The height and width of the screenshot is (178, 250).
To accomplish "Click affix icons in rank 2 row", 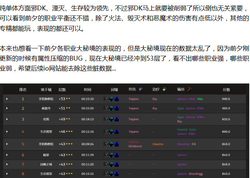I will [111, 108].
